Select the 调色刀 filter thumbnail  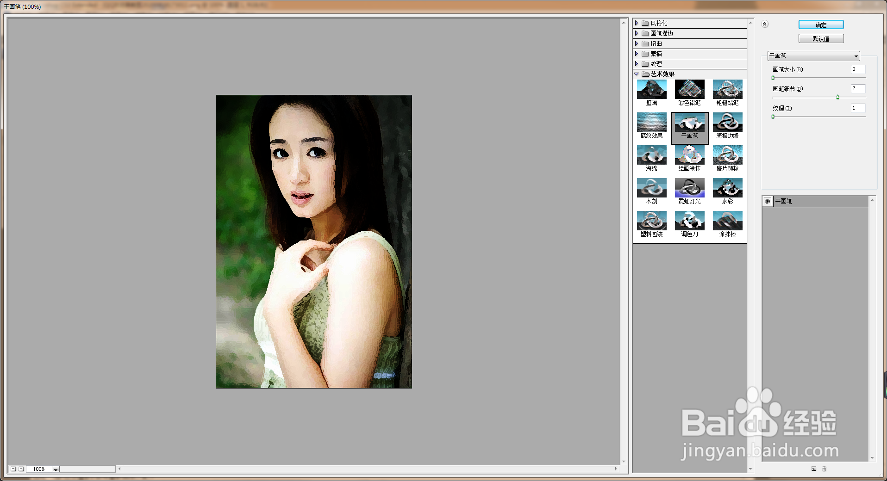click(x=689, y=221)
